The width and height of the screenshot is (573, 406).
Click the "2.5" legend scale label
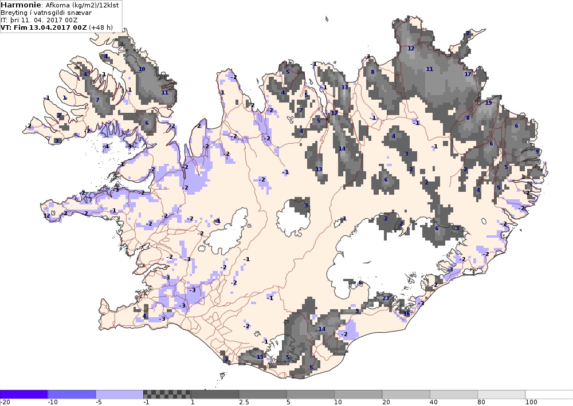[244, 403]
